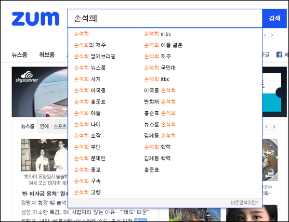Open the 바로검색이란? help link
This screenshot has width=289, height=222.
coord(244,203)
